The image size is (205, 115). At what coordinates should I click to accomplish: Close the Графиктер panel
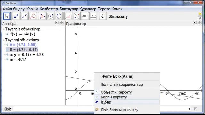(201, 23)
